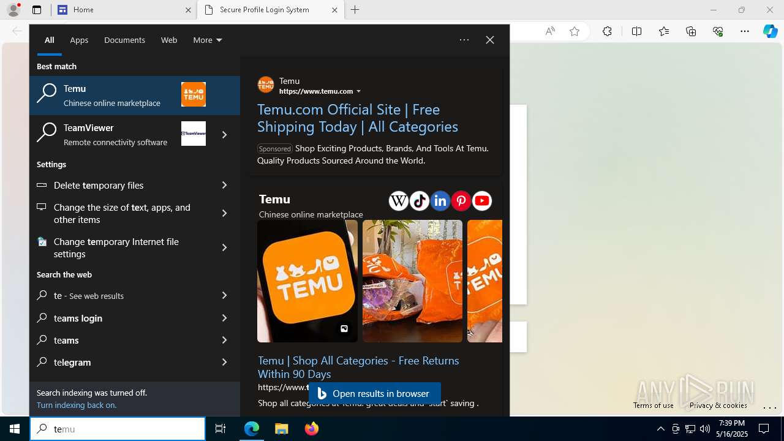Screen dimensions: 784x441
Task: Select the Temu best match result
Action: (135, 96)
